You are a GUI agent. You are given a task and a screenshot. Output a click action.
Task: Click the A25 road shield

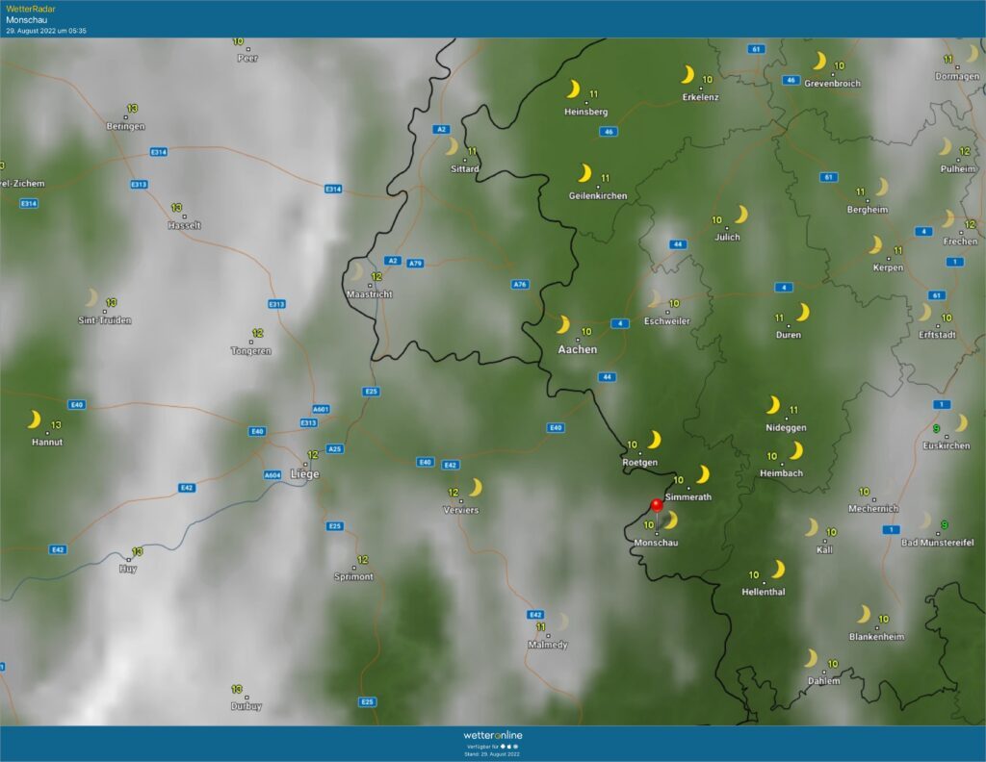pyautogui.click(x=334, y=448)
